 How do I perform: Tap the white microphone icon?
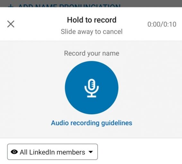91,88
